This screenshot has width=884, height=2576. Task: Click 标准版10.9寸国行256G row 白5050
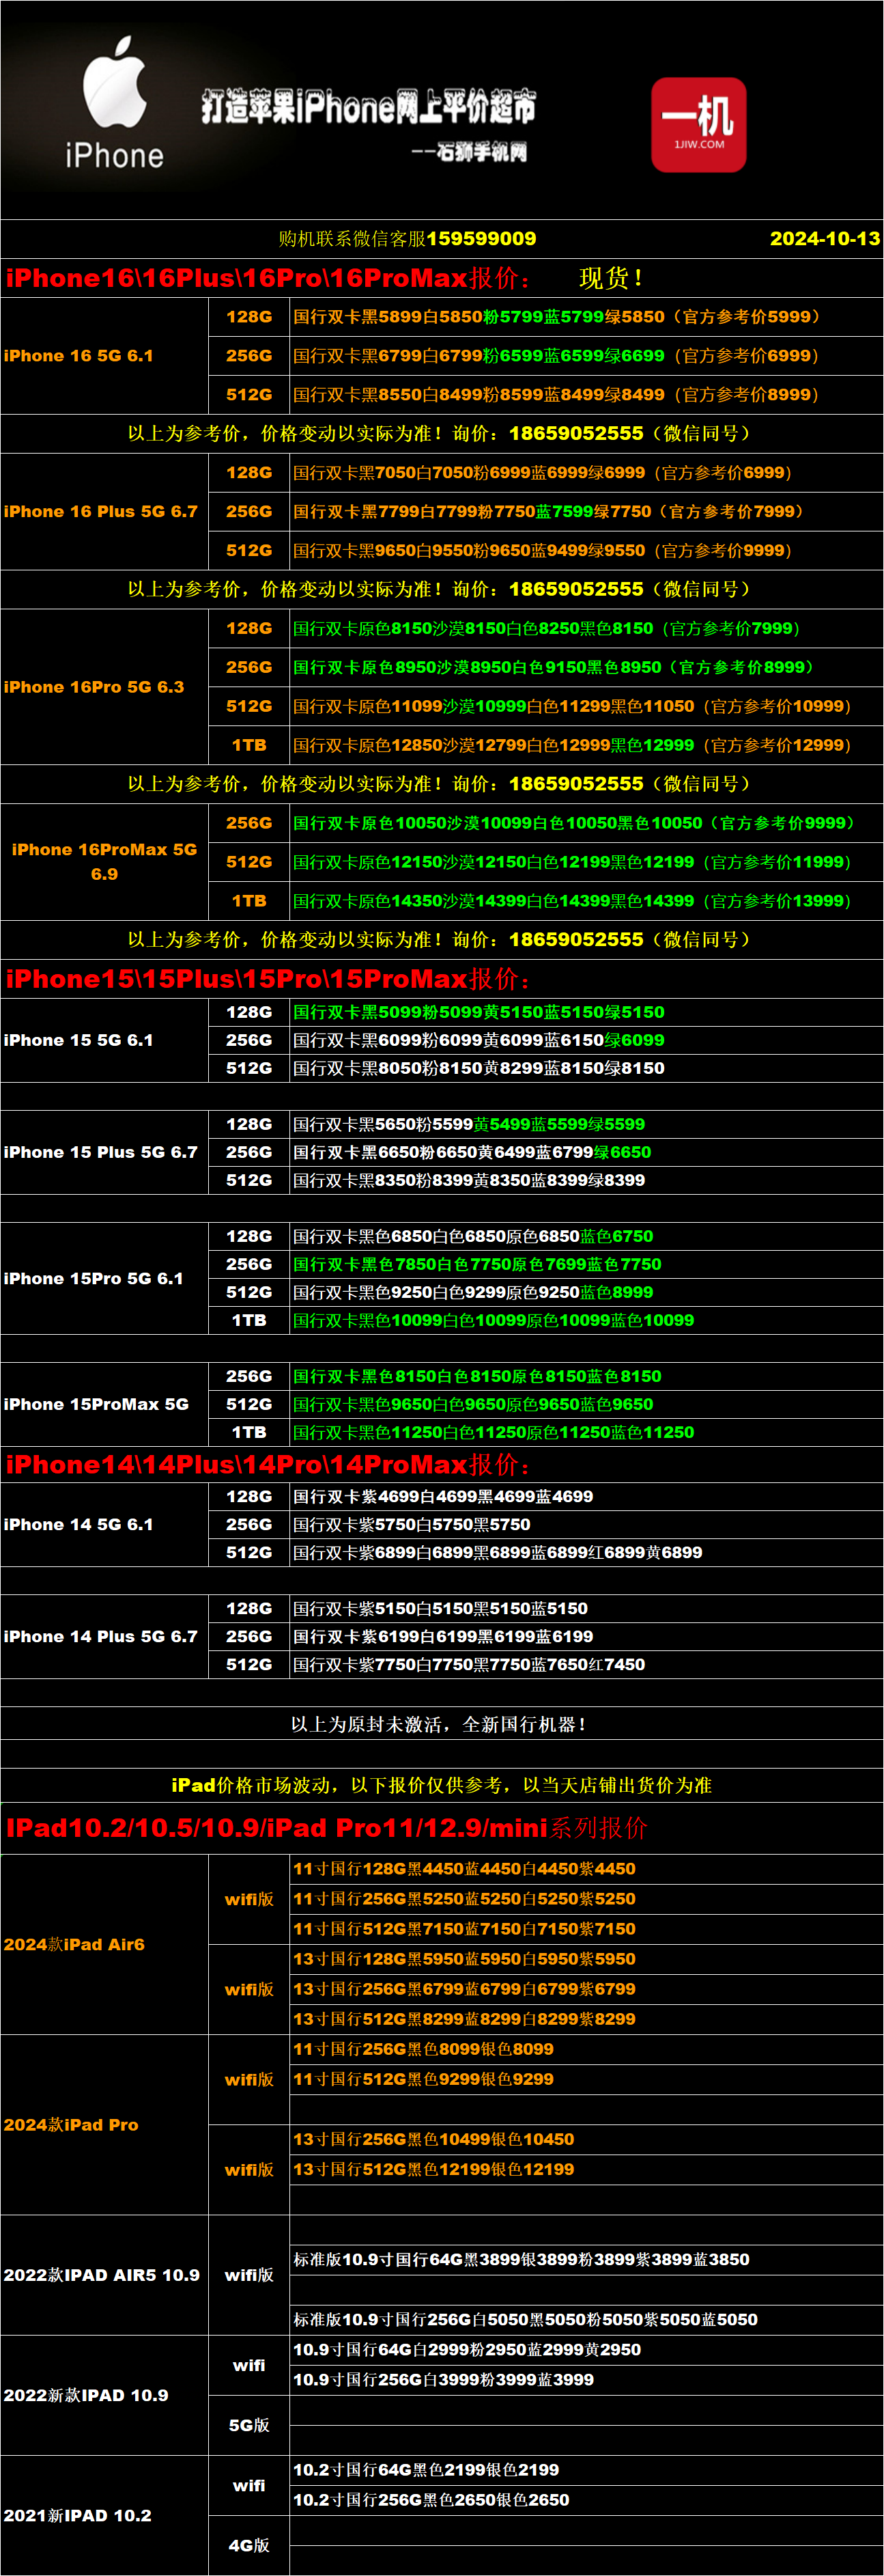tap(586, 2320)
